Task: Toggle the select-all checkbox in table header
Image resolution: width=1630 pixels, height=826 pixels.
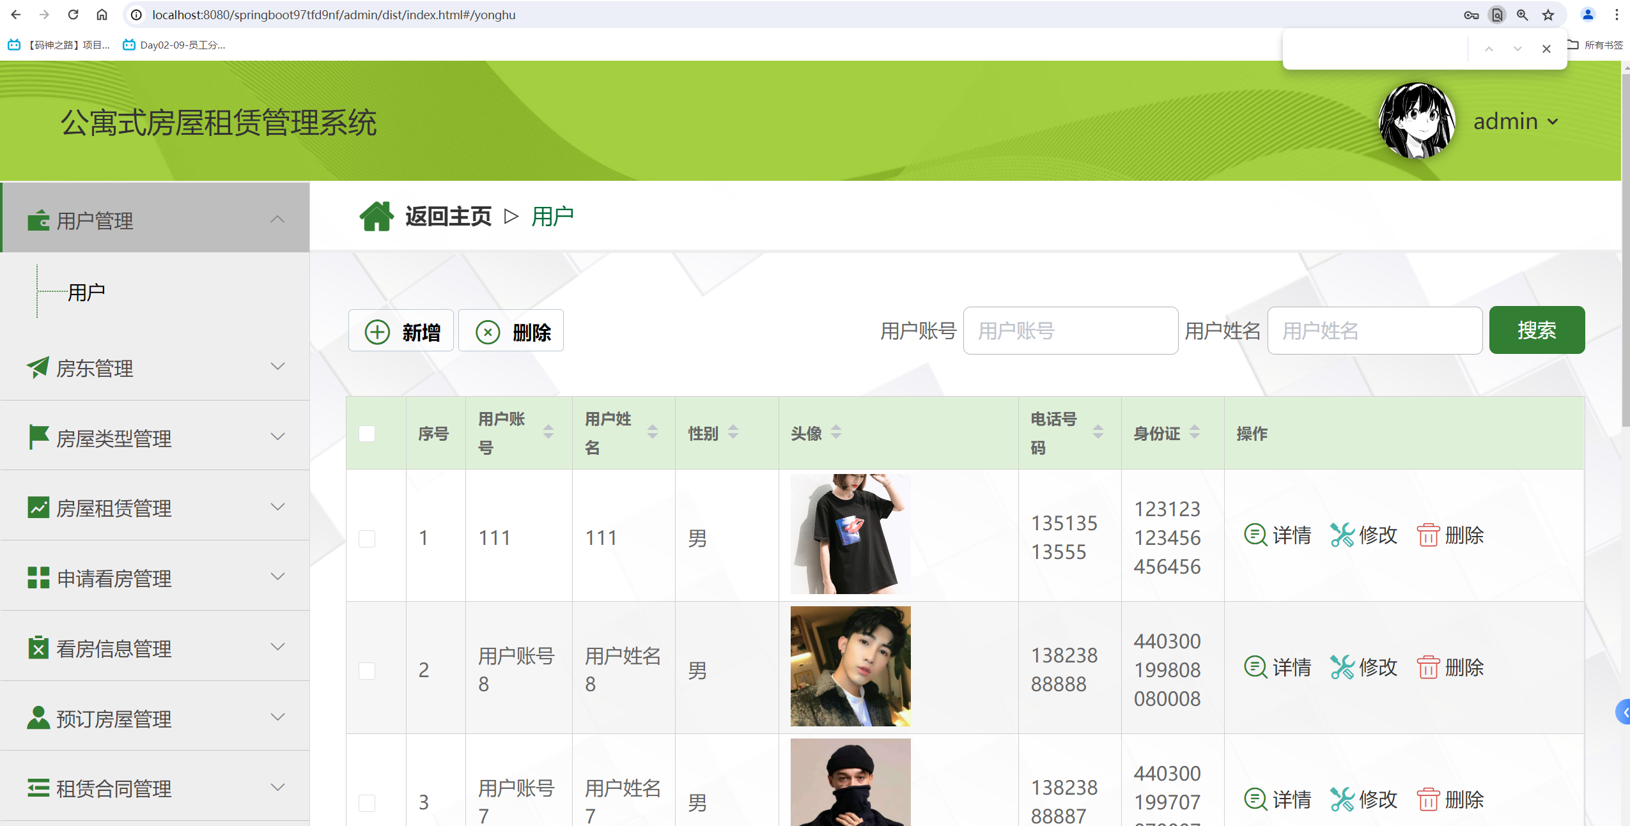Action: pyautogui.click(x=367, y=434)
